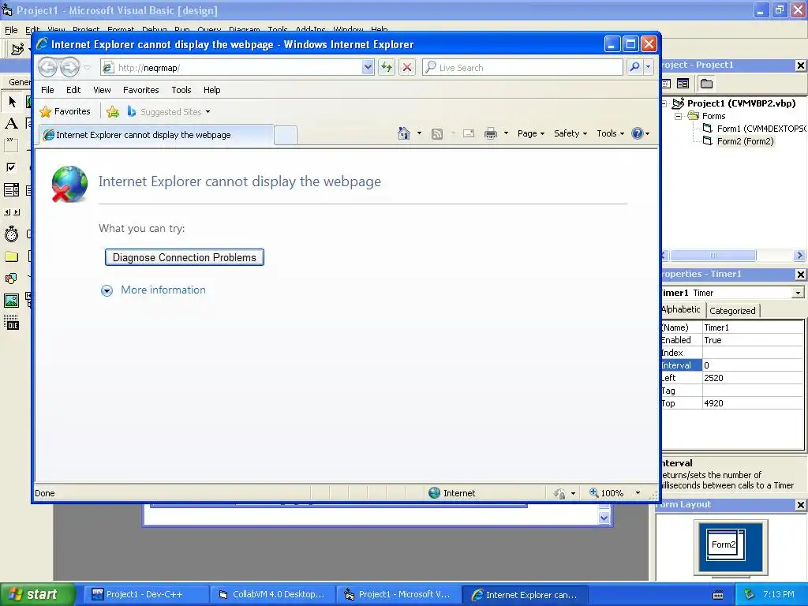Screen dimensions: 808x606
Task: Select the DirListBox folder tool
Action: (11, 256)
